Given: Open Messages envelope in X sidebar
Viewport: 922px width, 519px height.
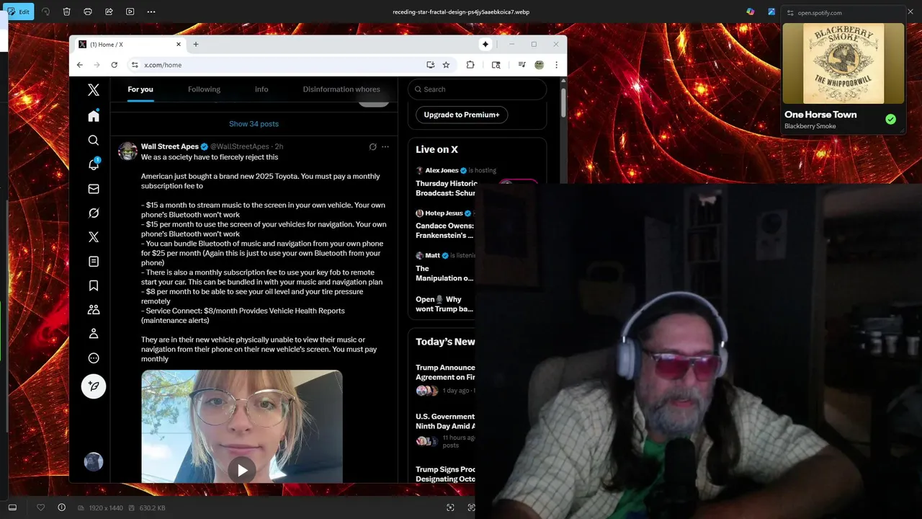Looking at the screenshot, I should coord(94,189).
